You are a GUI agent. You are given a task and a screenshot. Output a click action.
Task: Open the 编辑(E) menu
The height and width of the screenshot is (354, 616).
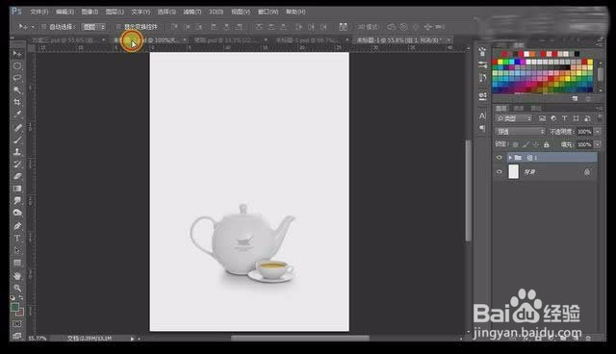point(64,12)
